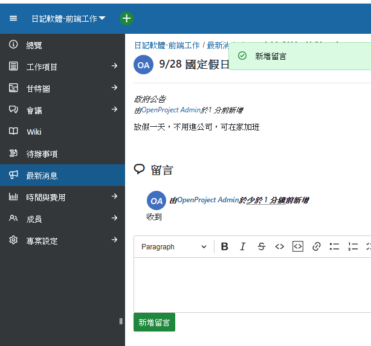
Task: Open 總覽 in the sidebar
Action: pyautogui.click(x=62, y=45)
